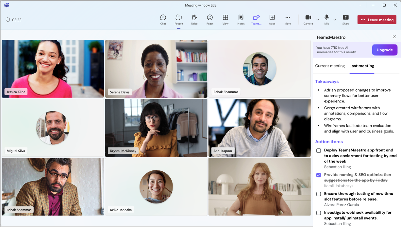Uncheck Provide naming & SEO optimization item
Screen dimensions: 401x227
[x=319, y=175]
